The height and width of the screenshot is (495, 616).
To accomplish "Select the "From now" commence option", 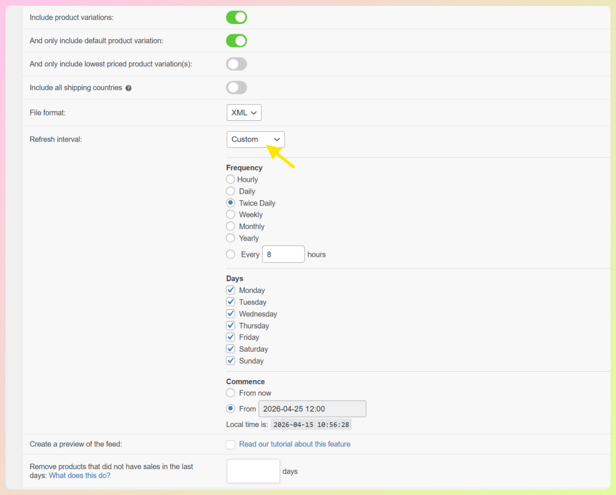I will click(x=230, y=393).
